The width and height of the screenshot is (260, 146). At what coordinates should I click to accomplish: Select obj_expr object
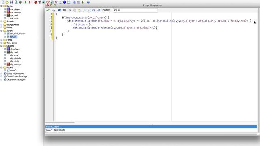coord(14,55)
